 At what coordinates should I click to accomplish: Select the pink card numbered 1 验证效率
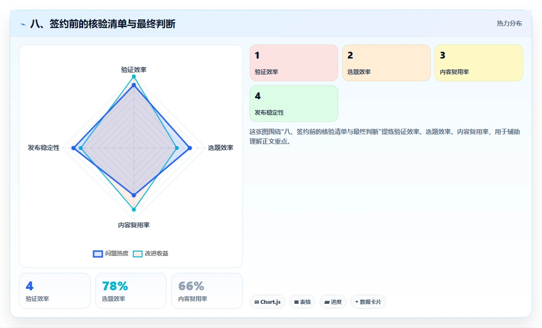coord(294,63)
